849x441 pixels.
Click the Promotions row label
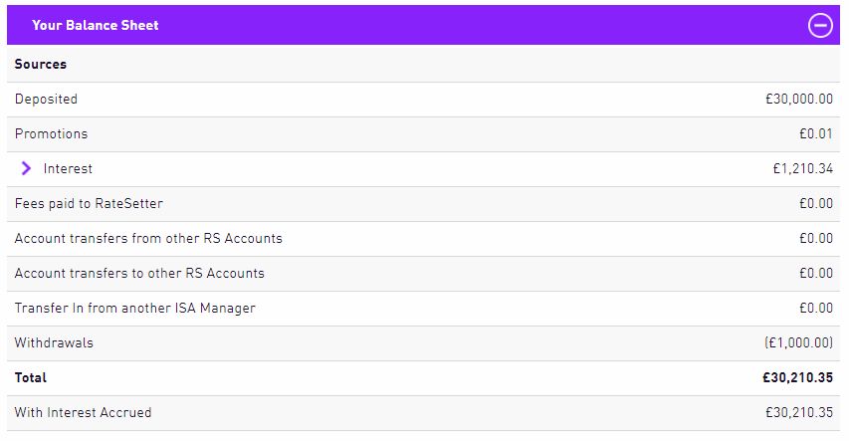tap(51, 133)
